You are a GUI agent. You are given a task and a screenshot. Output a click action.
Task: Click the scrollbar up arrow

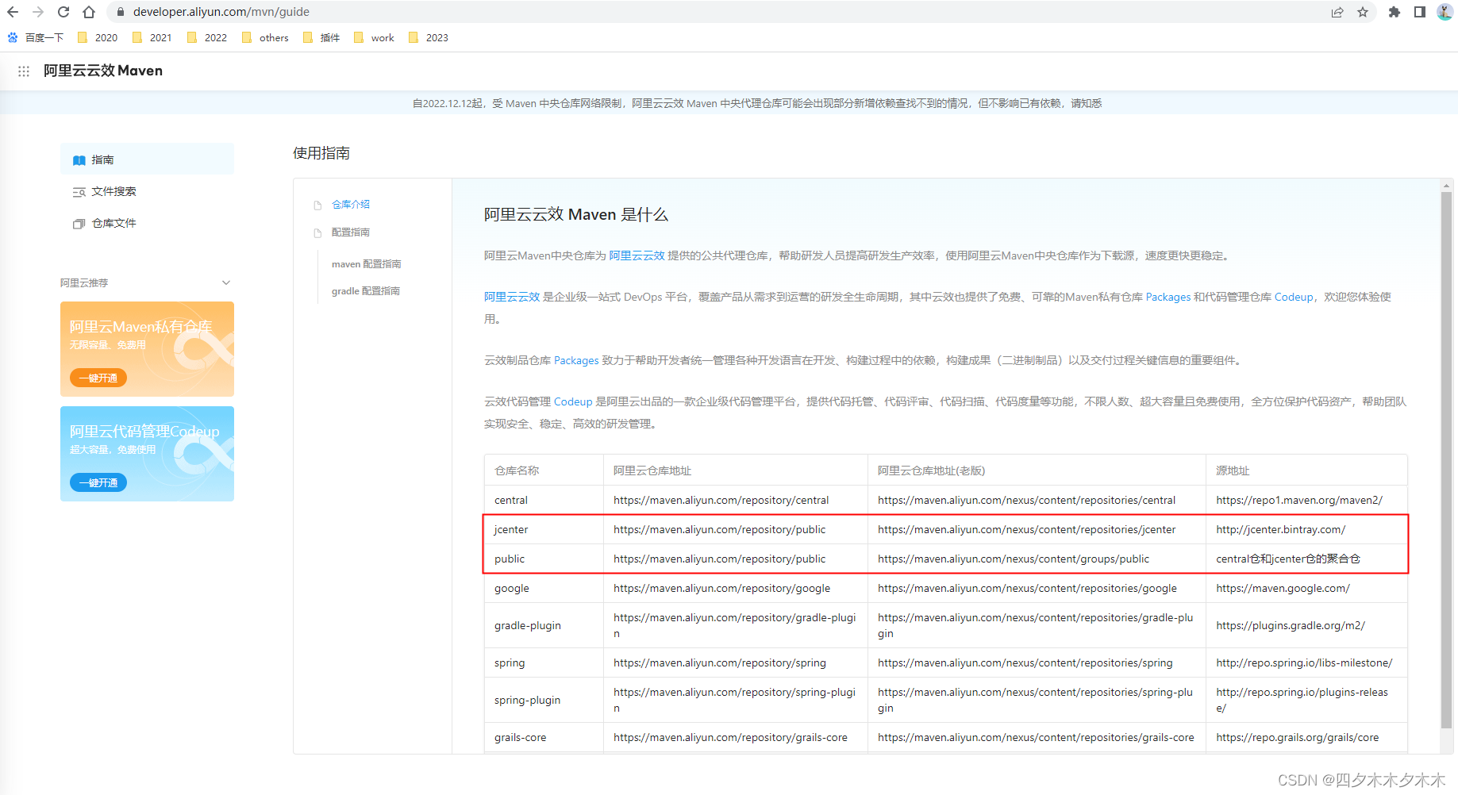[1447, 186]
